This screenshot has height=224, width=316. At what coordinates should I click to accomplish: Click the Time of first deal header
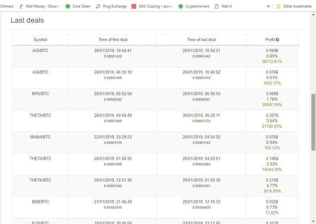click(x=113, y=39)
